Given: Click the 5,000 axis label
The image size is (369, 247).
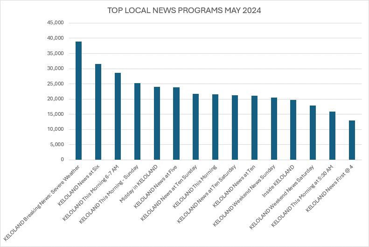Looking at the screenshot, I should click(x=57, y=144).
